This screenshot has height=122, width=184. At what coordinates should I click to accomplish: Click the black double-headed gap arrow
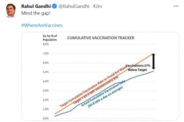[x=153, y=61]
